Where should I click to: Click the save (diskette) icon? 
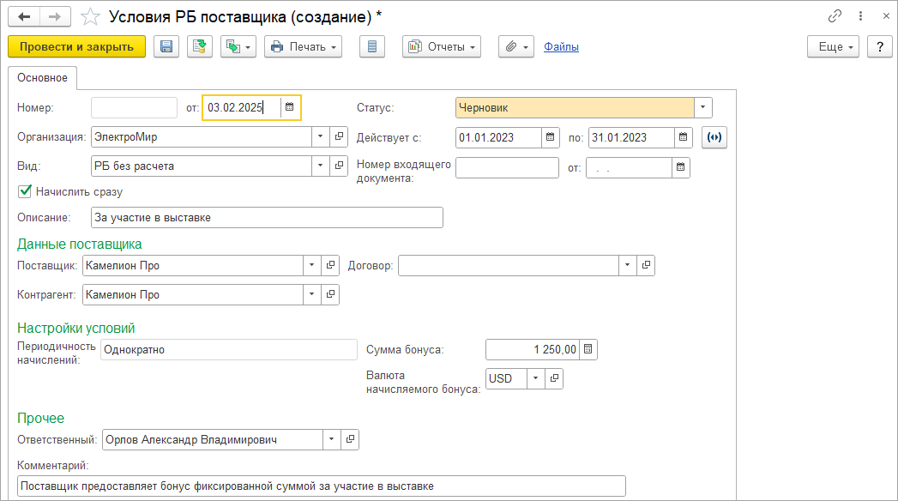click(166, 47)
